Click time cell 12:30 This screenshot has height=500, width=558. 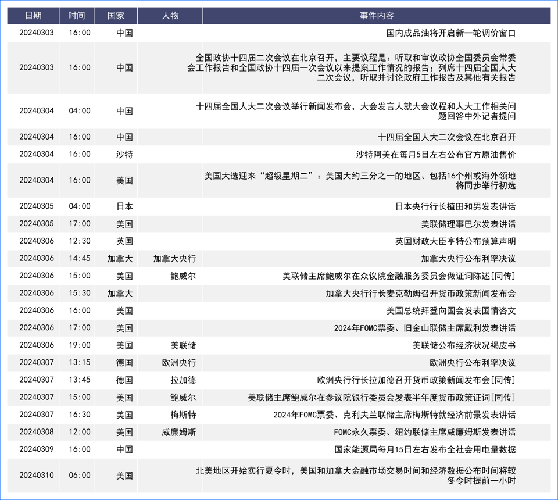point(80,241)
